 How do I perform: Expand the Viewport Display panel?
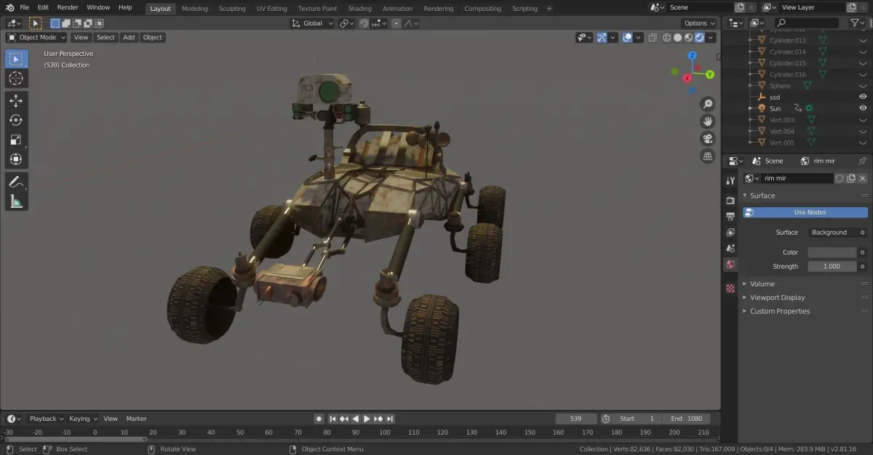pos(778,297)
